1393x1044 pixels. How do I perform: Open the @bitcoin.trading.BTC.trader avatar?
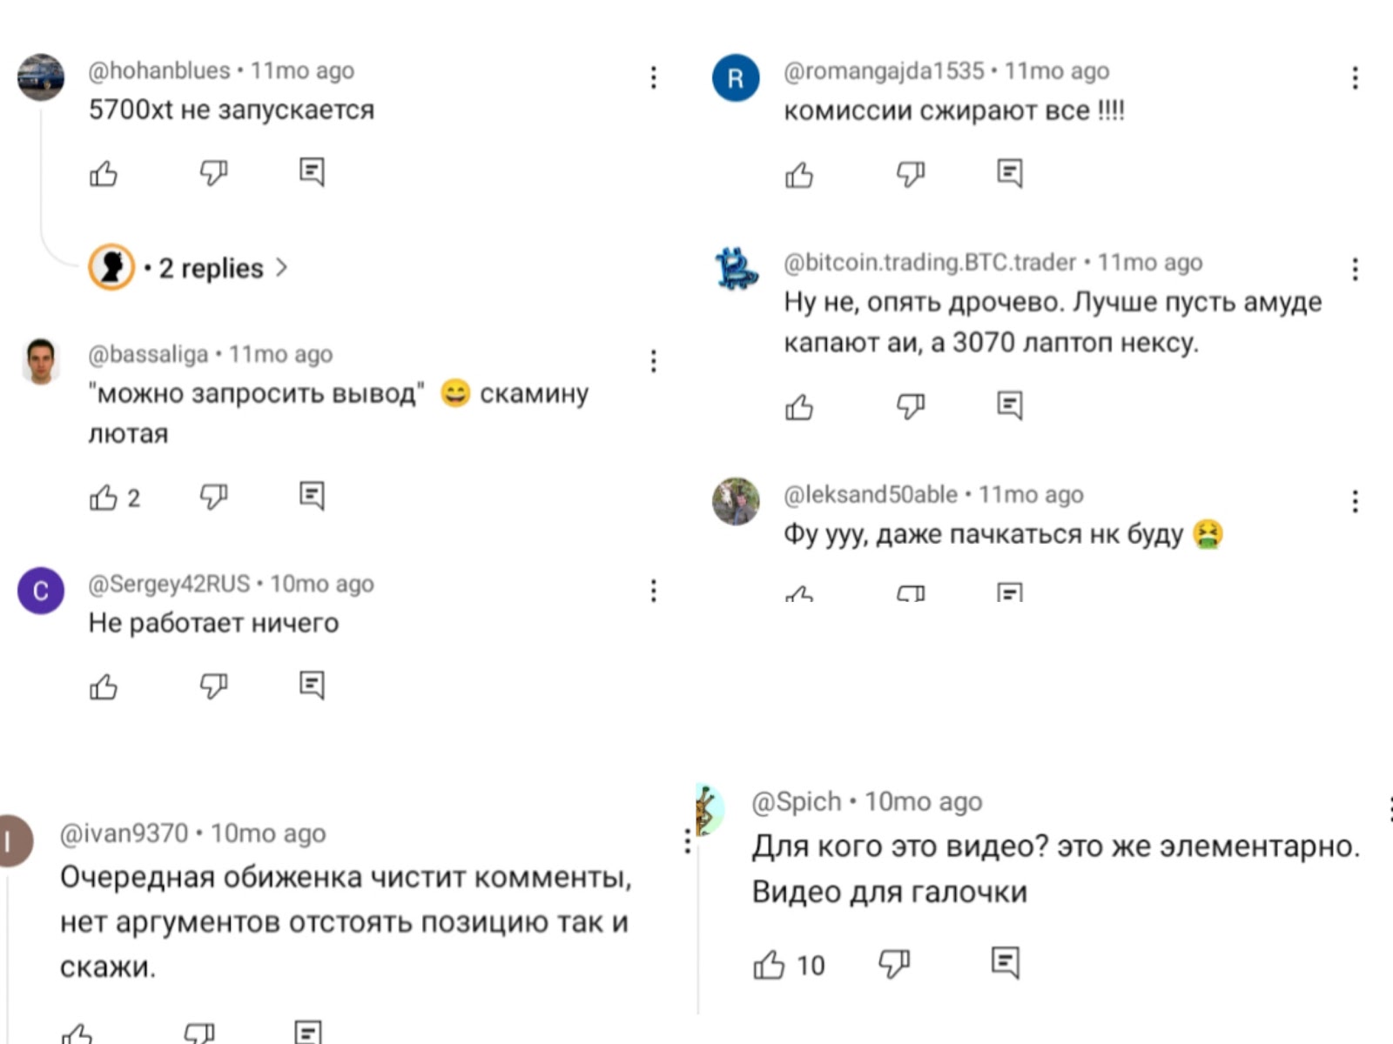point(736,268)
